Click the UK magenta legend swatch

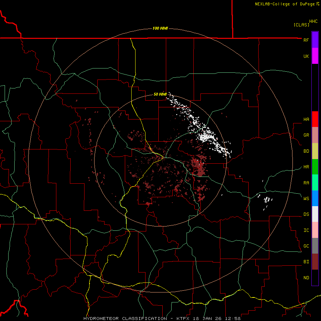[315, 56]
